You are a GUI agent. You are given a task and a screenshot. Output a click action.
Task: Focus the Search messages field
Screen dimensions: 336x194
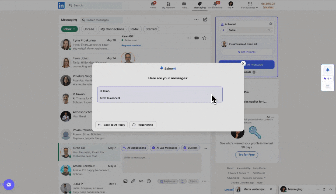[x=102, y=20]
